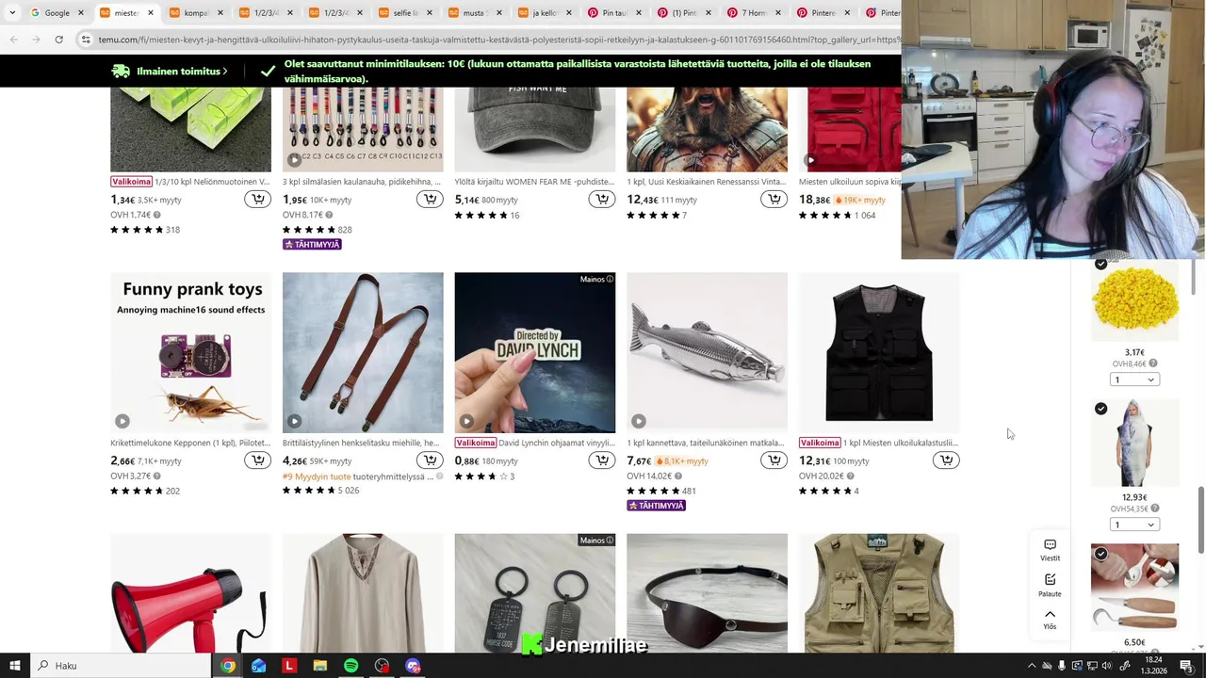Open quantity dropdown for the 12,93€ item
The height and width of the screenshot is (678, 1206).
[x=1134, y=525]
